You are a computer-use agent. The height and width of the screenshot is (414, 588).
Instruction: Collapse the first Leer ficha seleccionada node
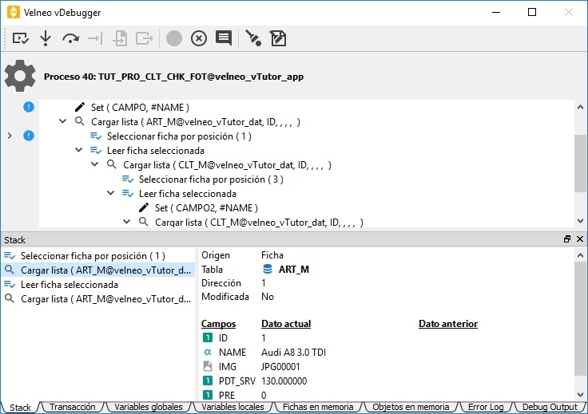[78, 151]
